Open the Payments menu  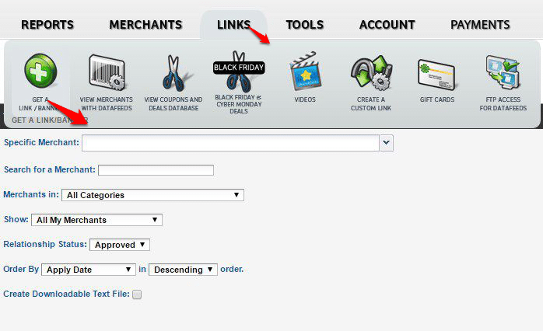pyautogui.click(x=480, y=25)
